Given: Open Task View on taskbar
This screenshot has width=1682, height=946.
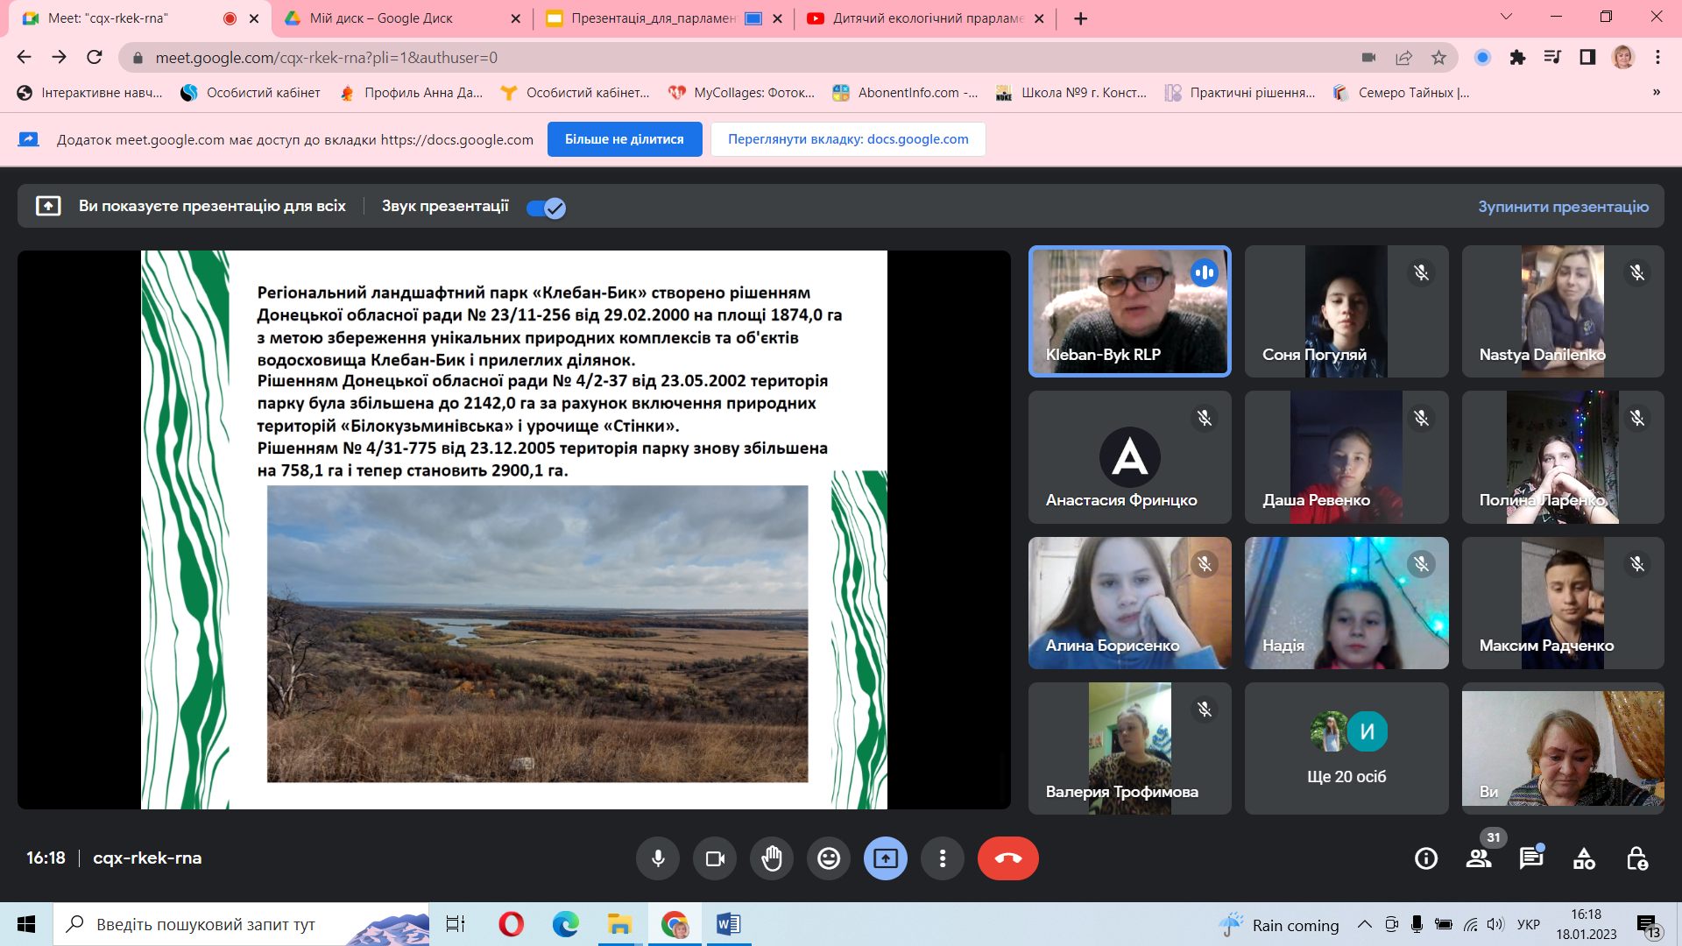Looking at the screenshot, I should point(456,924).
